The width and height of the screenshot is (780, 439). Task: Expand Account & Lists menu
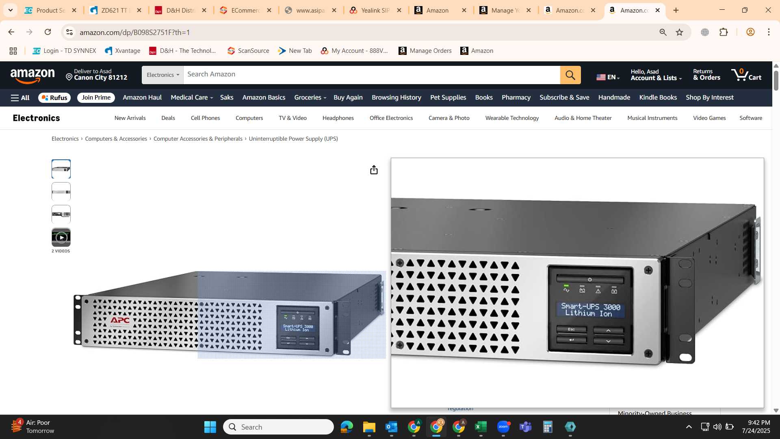click(656, 75)
